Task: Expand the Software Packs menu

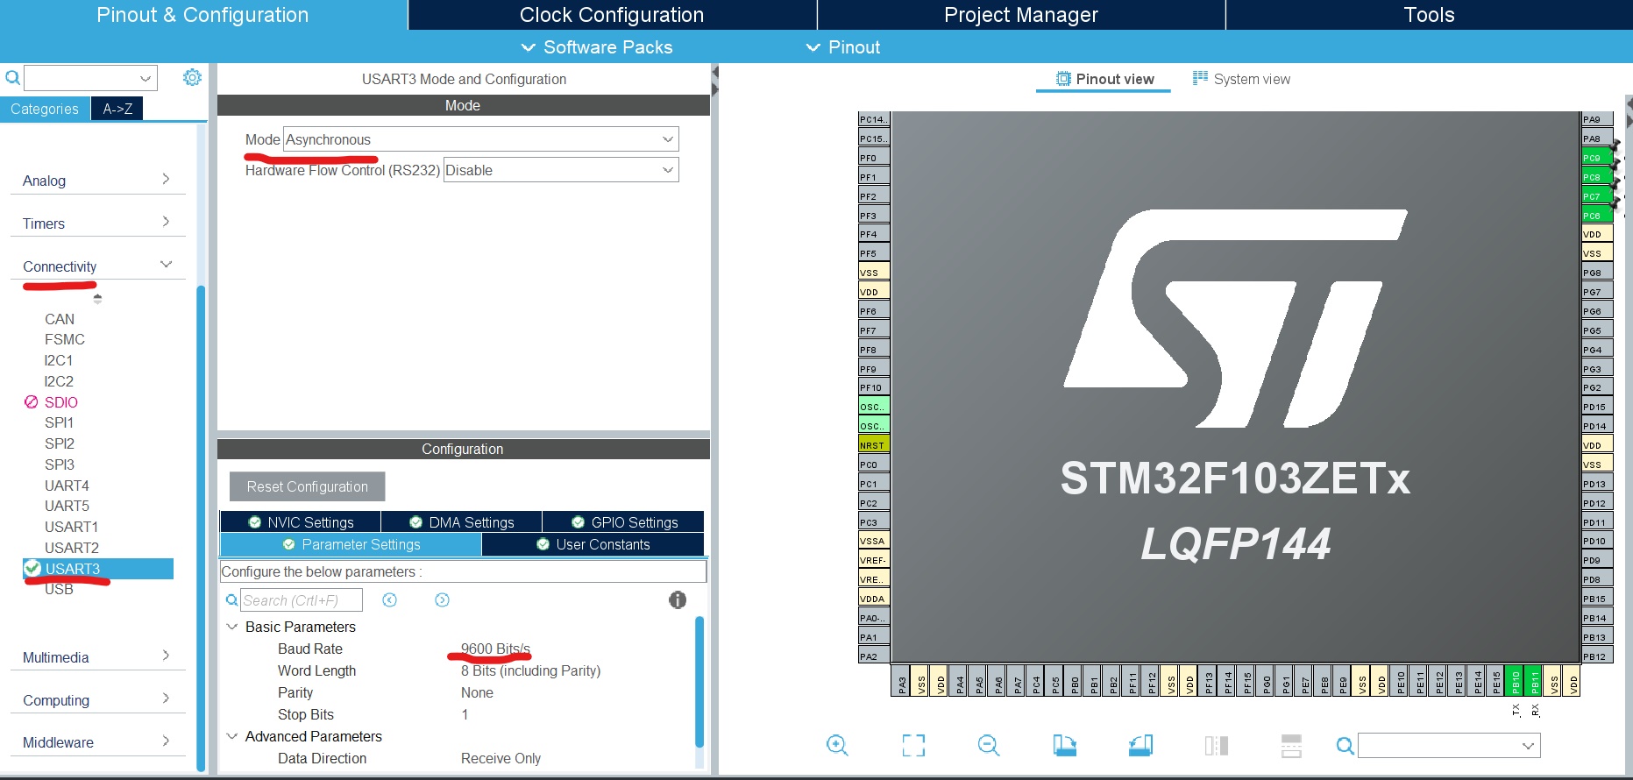Action: tap(597, 47)
